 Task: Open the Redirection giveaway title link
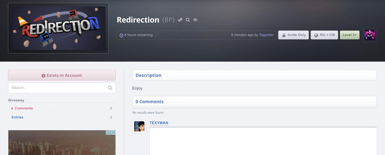(138, 20)
